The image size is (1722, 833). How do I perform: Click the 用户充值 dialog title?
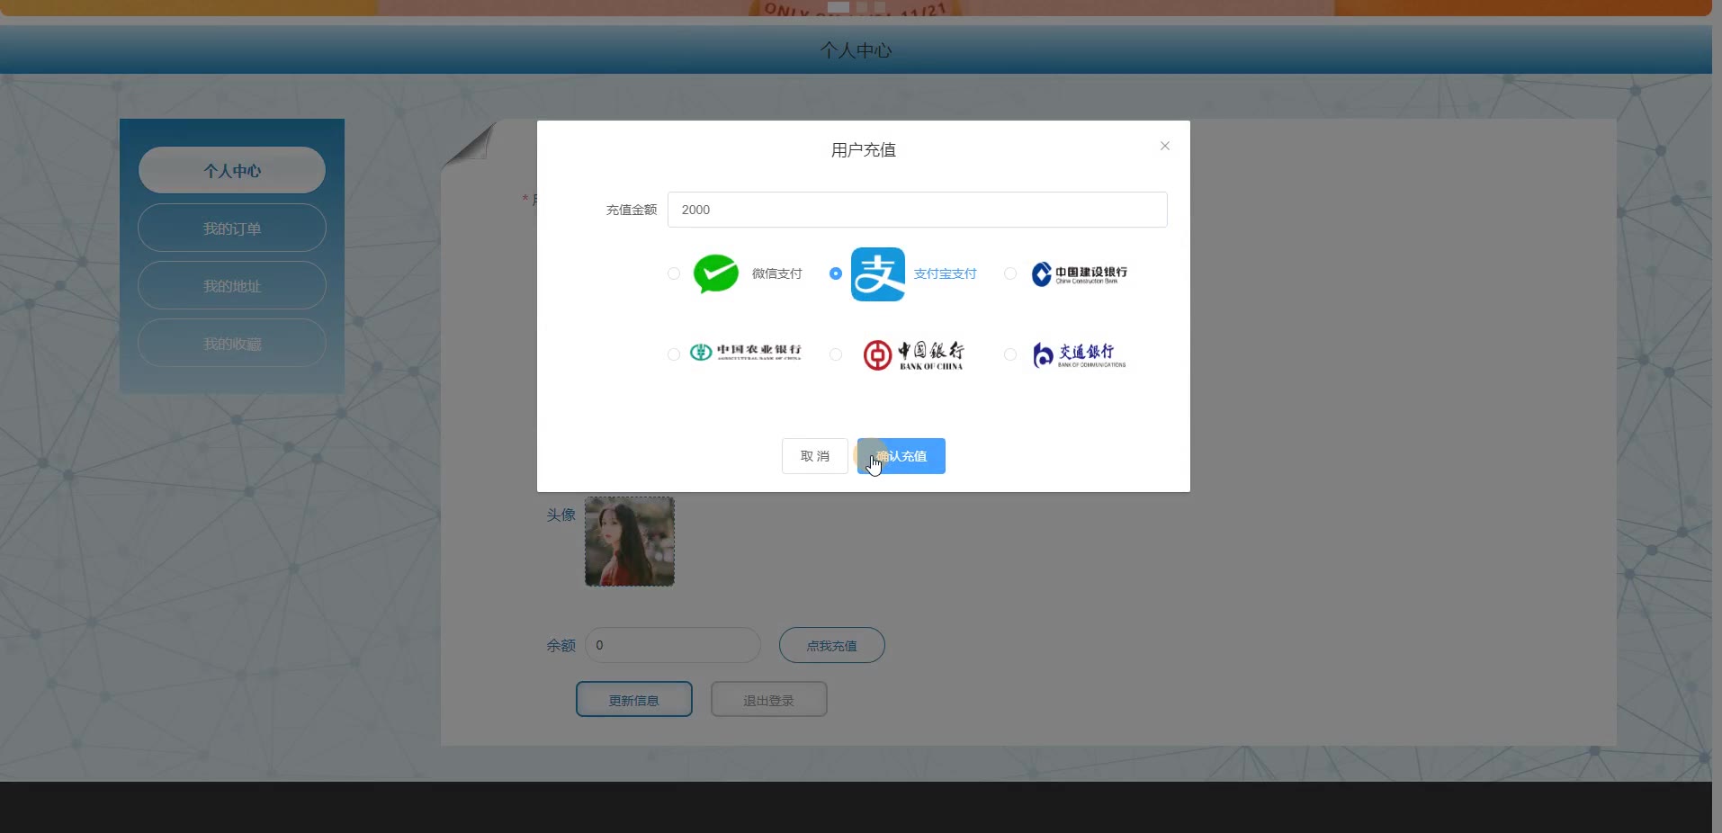pos(864,150)
